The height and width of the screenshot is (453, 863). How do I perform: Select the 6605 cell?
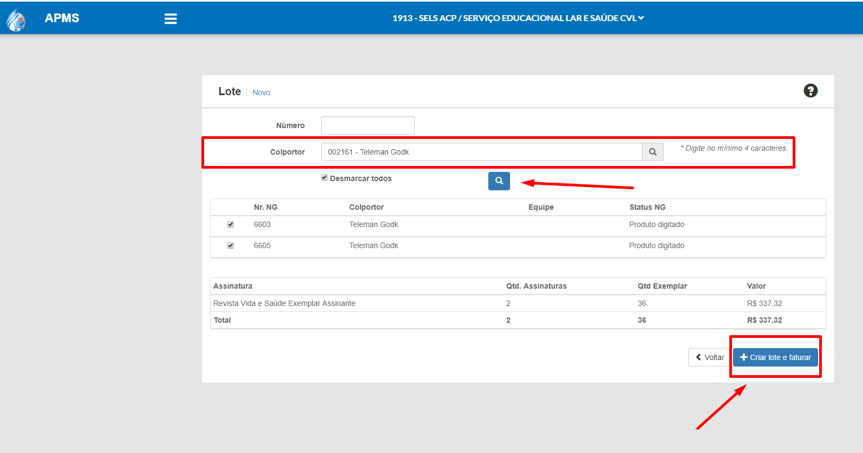262,245
